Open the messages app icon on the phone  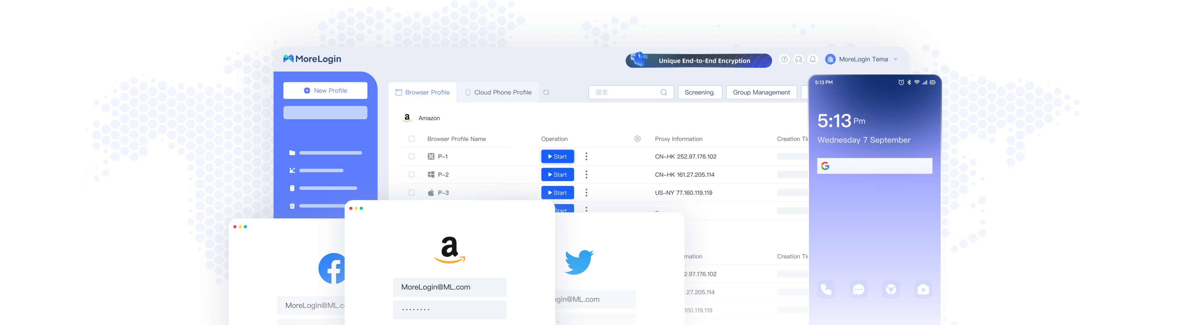coord(858,289)
